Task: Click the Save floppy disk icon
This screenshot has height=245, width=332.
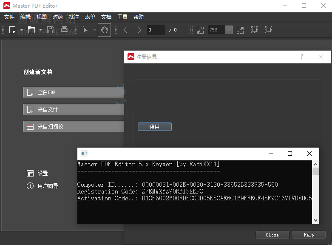Action: (x=51, y=30)
